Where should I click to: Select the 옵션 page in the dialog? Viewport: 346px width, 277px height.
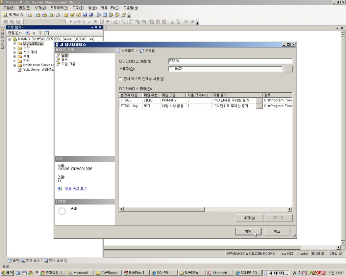click(65, 60)
